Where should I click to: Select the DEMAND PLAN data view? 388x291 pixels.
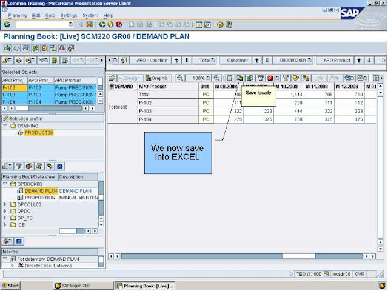pos(41,191)
